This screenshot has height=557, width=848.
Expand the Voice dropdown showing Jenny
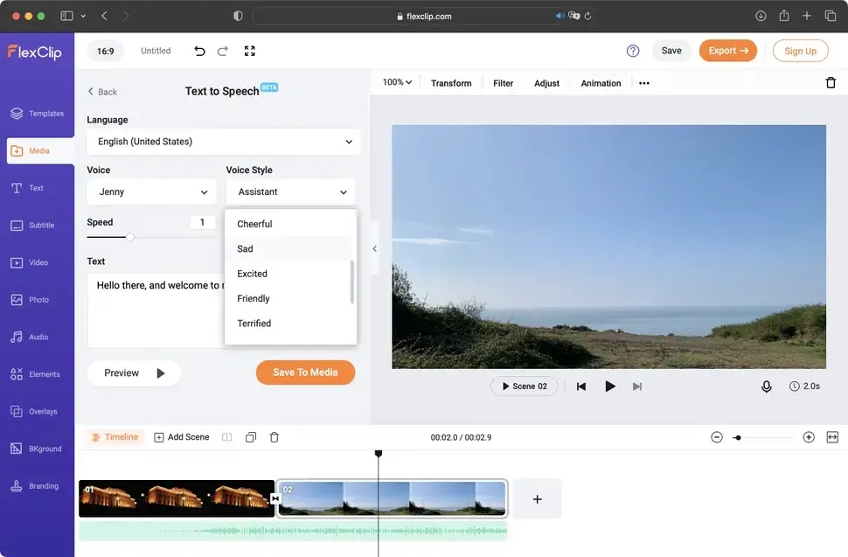click(x=151, y=192)
